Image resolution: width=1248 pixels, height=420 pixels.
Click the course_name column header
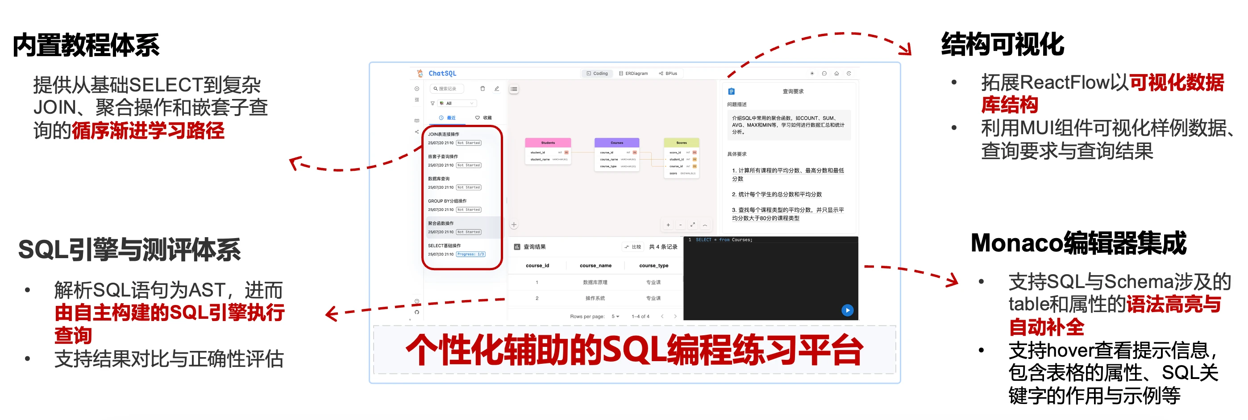(x=595, y=266)
